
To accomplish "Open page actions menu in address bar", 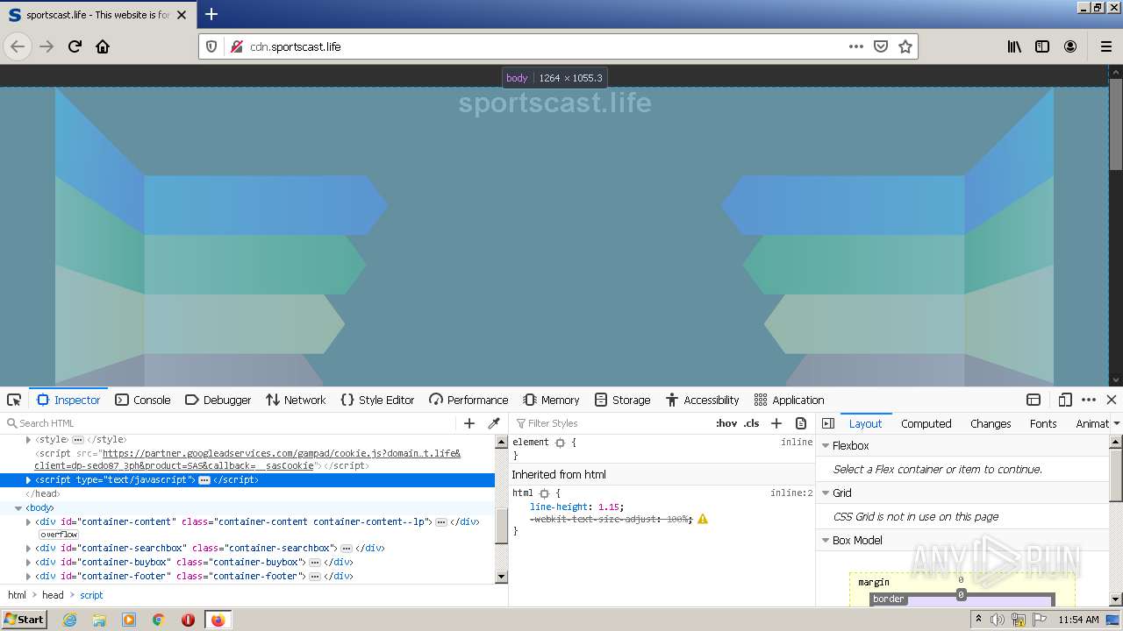I will pyautogui.click(x=856, y=46).
